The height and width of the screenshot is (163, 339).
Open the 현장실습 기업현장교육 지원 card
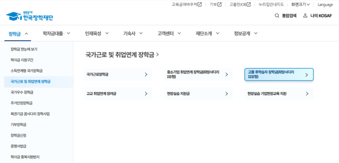(279, 94)
